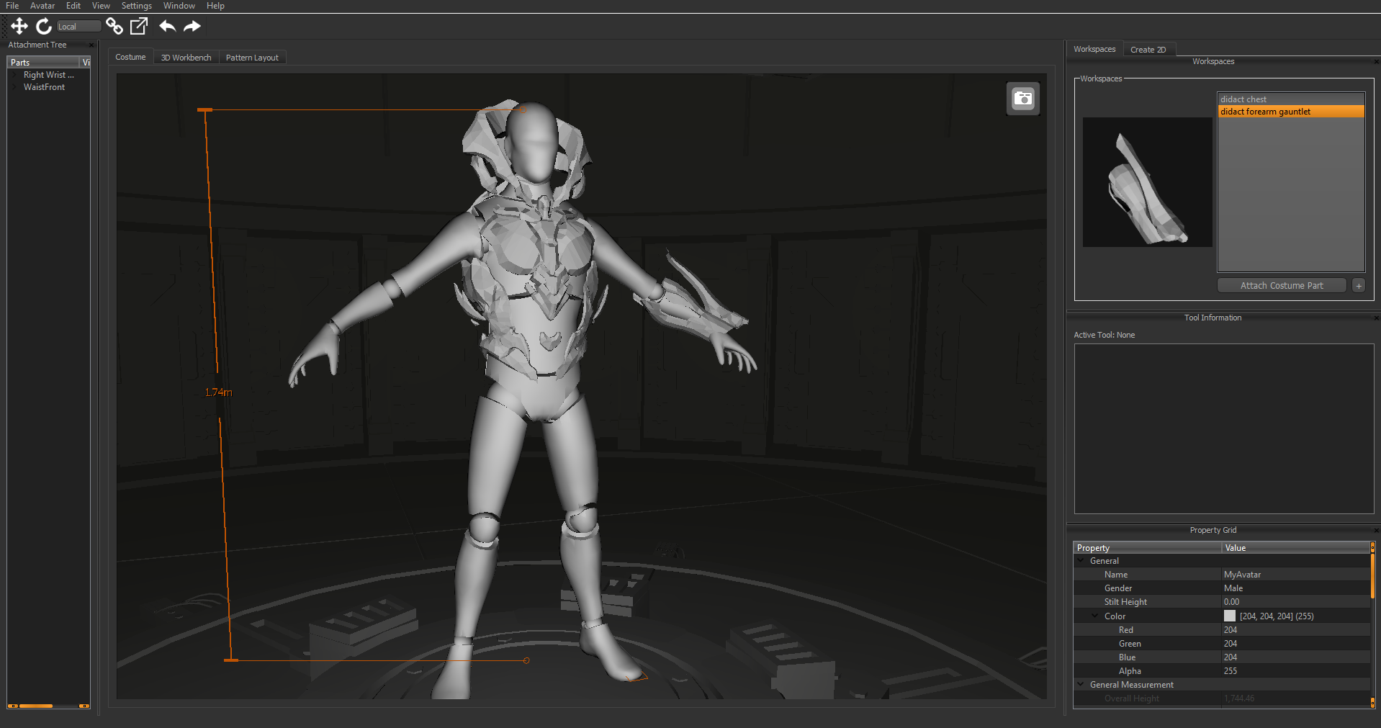Close the Workspaces panel
The height and width of the screenshot is (728, 1381).
point(1376,62)
